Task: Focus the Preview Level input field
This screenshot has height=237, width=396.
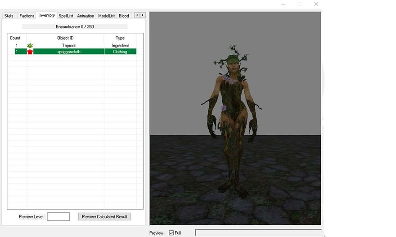Action: pos(58,217)
